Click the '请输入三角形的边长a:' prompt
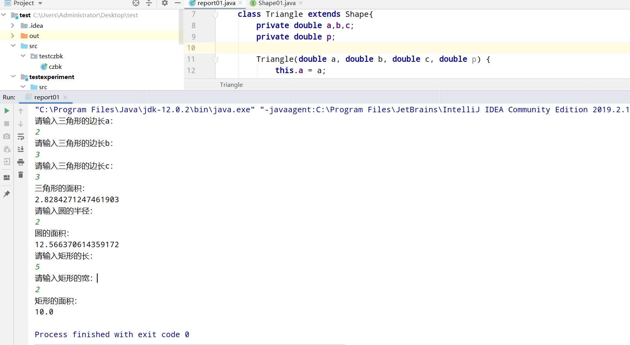This screenshot has height=345, width=630. 74,121
